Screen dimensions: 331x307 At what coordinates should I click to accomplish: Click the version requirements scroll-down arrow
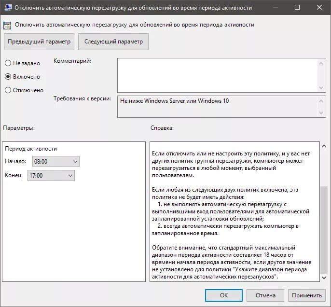coord(321,113)
